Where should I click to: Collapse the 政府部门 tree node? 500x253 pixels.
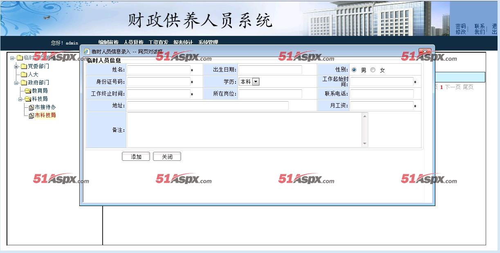(16, 82)
